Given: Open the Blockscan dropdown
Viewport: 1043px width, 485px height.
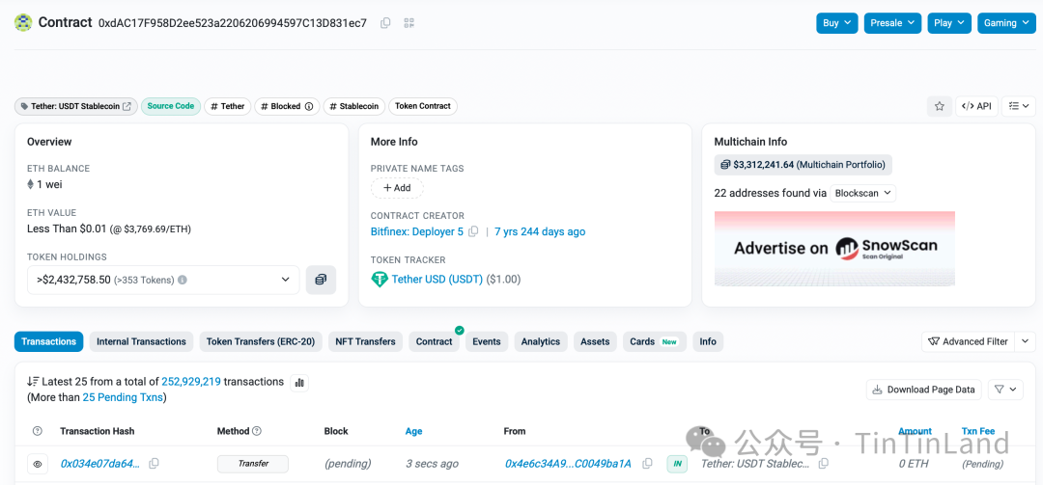Looking at the screenshot, I should click(x=863, y=194).
